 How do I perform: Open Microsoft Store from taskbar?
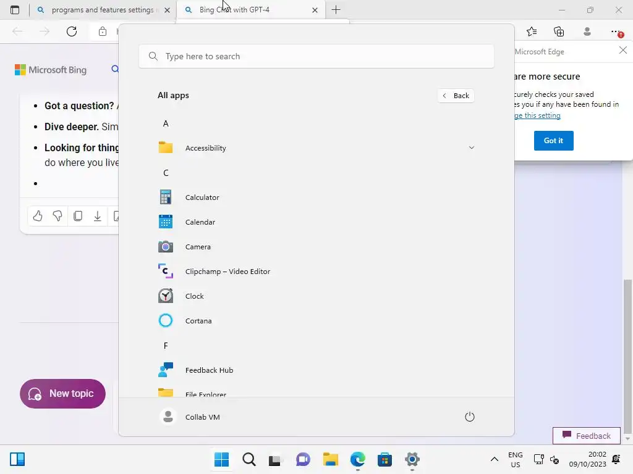pos(384,459)
